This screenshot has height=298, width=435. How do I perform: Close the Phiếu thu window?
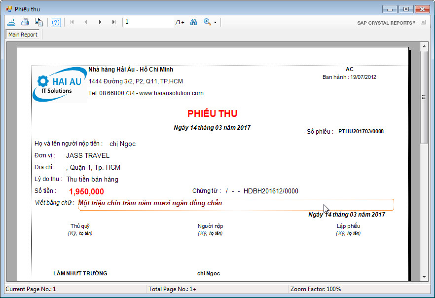coord(422,9)
